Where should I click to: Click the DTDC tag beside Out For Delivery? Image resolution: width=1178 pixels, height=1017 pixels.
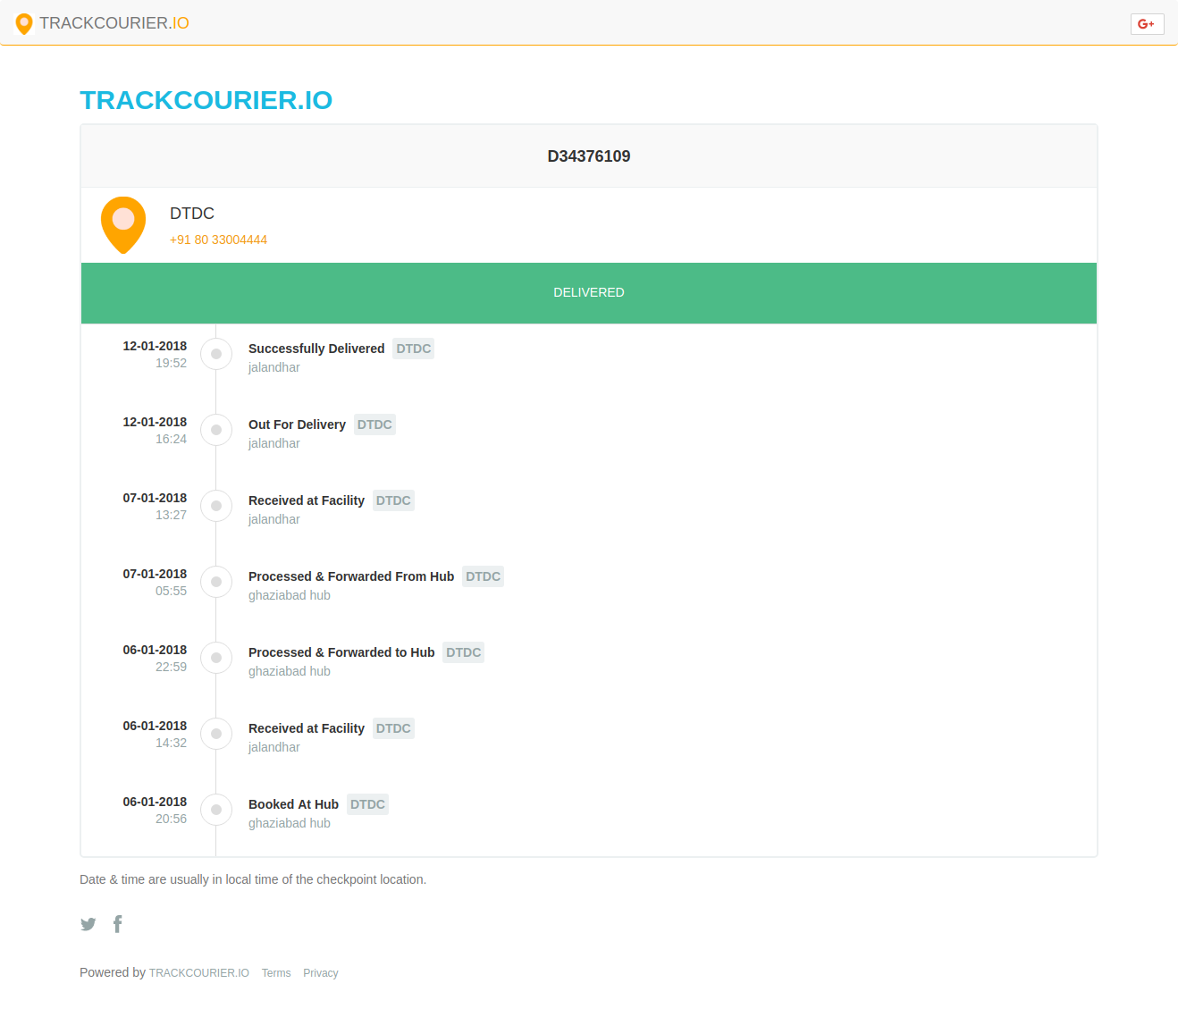374,424
